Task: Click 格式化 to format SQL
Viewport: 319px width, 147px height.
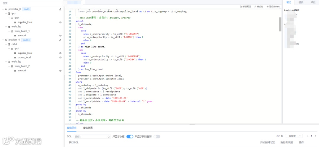Action: point(259,7)
